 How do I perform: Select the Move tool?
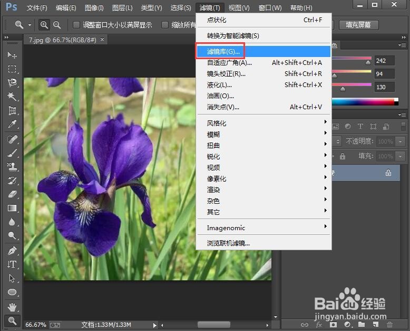coord(12,55)
